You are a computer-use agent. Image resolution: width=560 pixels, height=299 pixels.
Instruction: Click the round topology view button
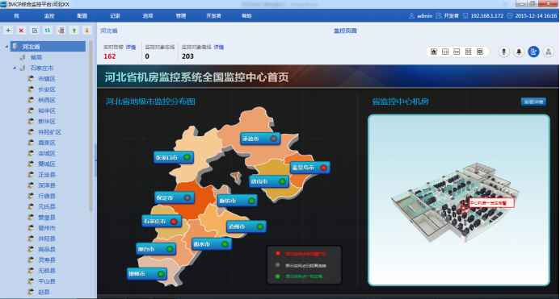(x=548, y=52)
